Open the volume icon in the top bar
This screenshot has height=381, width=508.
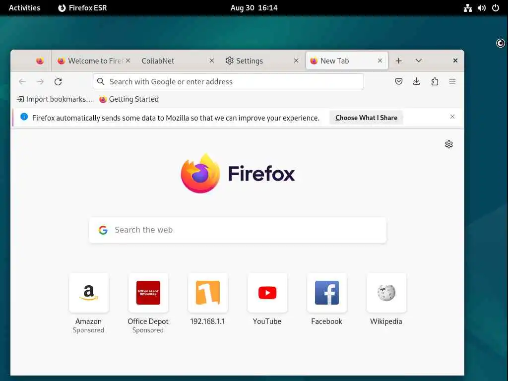coord(482,8)
